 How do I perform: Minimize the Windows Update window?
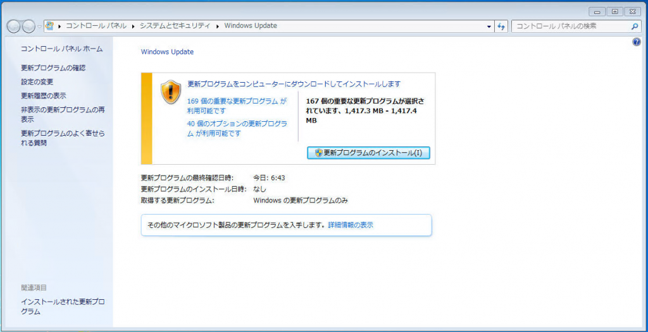click(x=597, y=11)
